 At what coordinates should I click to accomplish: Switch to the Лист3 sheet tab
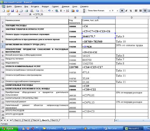tap(54, 120)
